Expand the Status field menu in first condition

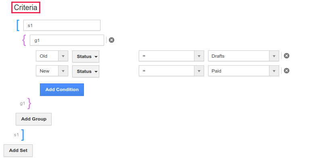[x=86, y=56]
